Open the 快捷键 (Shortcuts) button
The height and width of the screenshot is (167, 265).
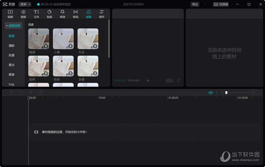221,4
